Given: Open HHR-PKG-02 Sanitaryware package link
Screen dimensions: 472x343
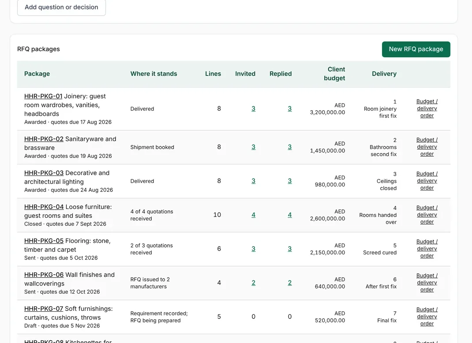Looking at the screenshot, I should pos(44,139).
